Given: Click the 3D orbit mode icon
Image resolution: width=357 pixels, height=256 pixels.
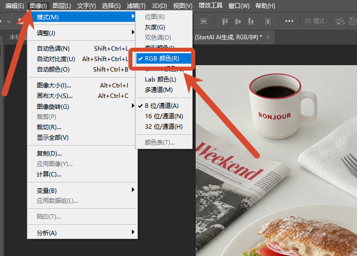Looking at the screenshot, I should (x=340, y=21).
